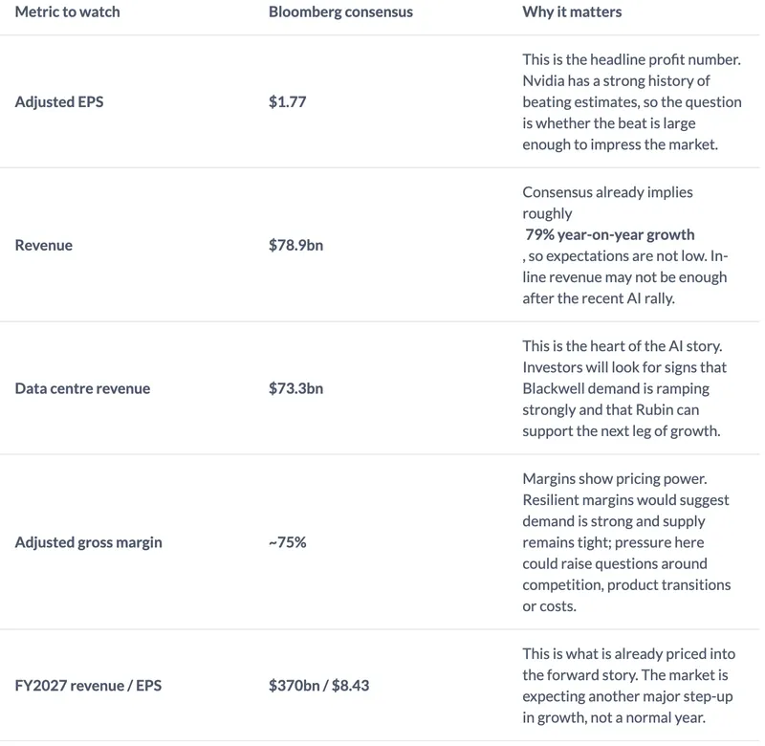Click the bold "79% year-on-year growth" text

pyautogui.click(x=610, y=234)
